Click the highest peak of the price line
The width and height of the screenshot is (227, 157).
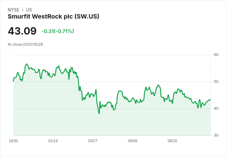[x=27, y=64]
